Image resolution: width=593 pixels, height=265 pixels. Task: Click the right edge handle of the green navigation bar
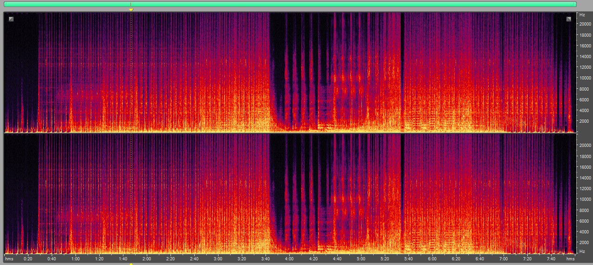tap(575, 4)
